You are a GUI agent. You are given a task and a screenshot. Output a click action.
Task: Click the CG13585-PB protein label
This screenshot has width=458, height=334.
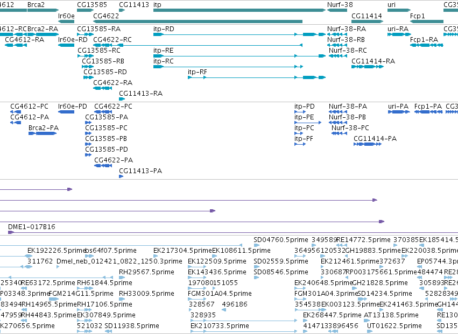(106, 139)
